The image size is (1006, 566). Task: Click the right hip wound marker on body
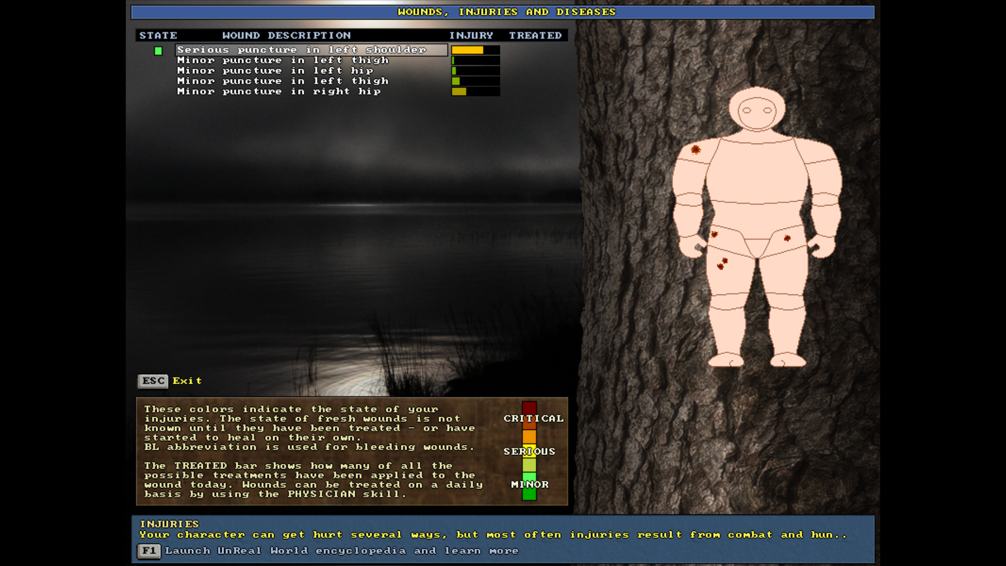click(x=787, y=238)
